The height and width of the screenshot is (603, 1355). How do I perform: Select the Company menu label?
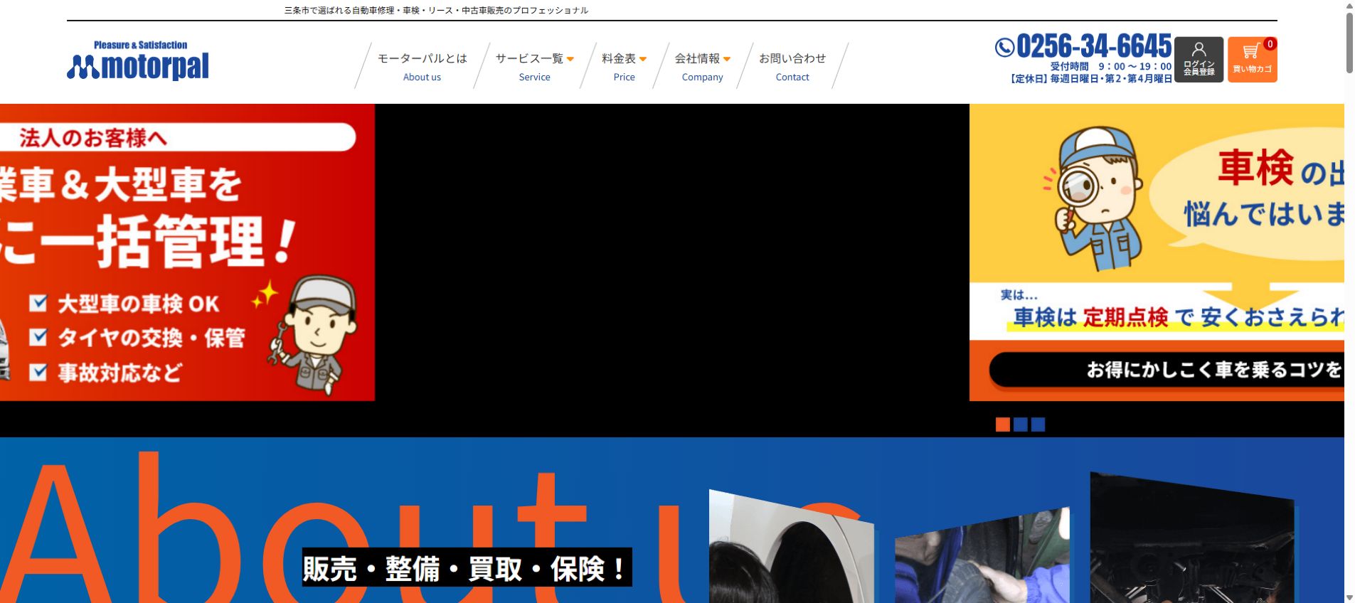[x=702, y=77]
